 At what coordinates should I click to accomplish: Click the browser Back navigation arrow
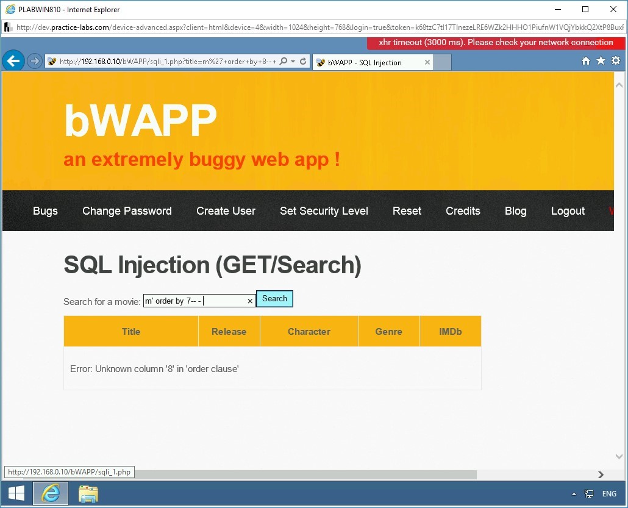click(13, 60)
